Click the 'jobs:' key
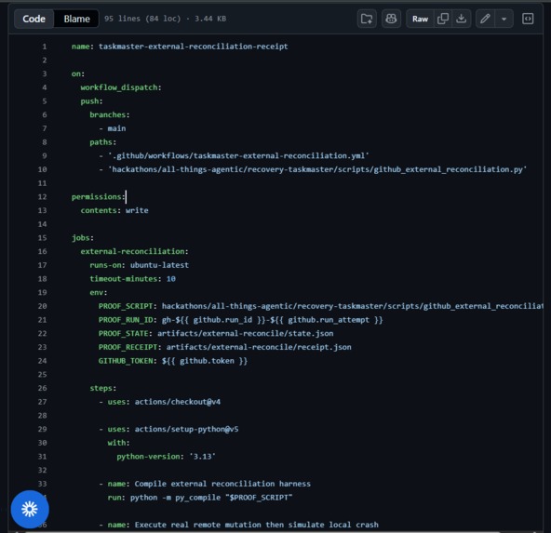 (x=83, y=238)
